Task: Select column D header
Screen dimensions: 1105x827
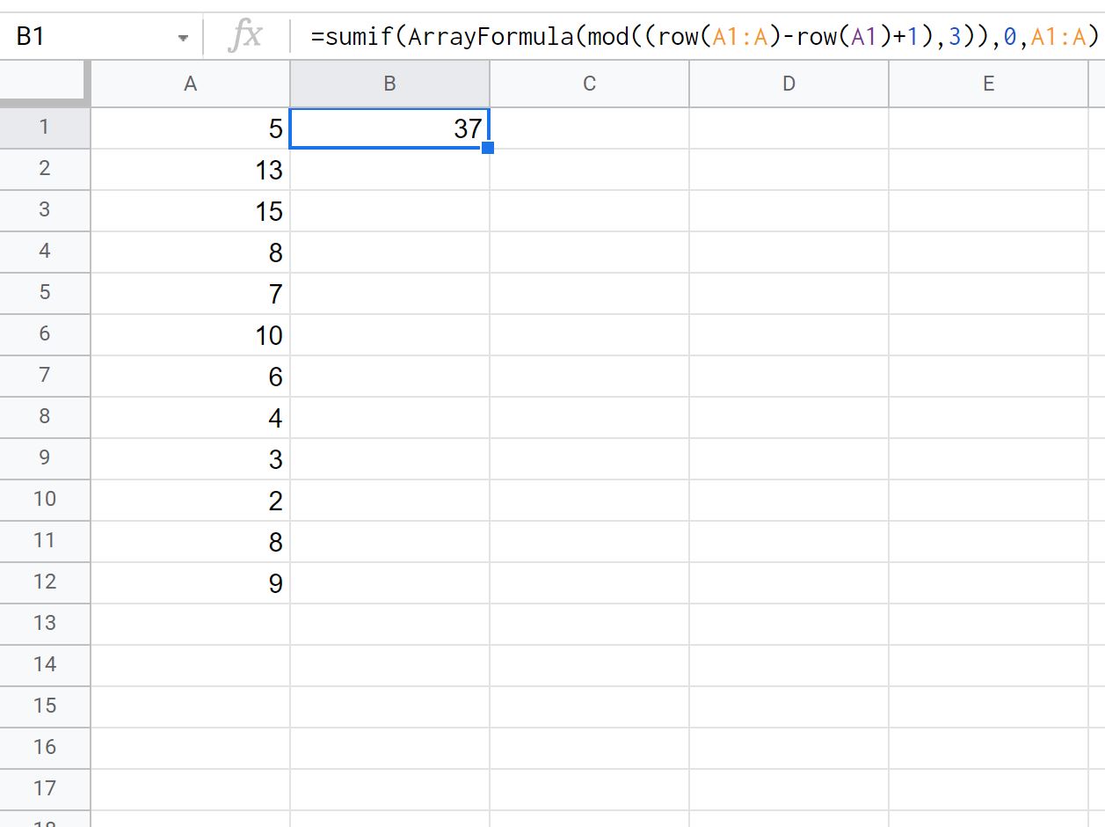Action: pyautogui.click(x=789, y=84)
